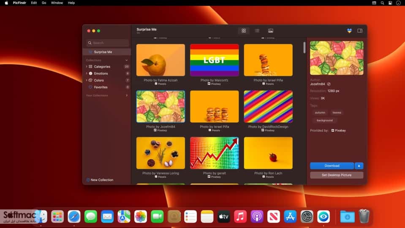Click the Download button
Image resolution: width=405 pixels, height=228 pixels.
click(332, 166)
